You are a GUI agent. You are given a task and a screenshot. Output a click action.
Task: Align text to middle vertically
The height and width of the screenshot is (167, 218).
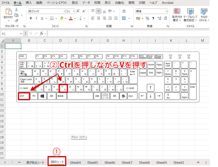point(99,11)
